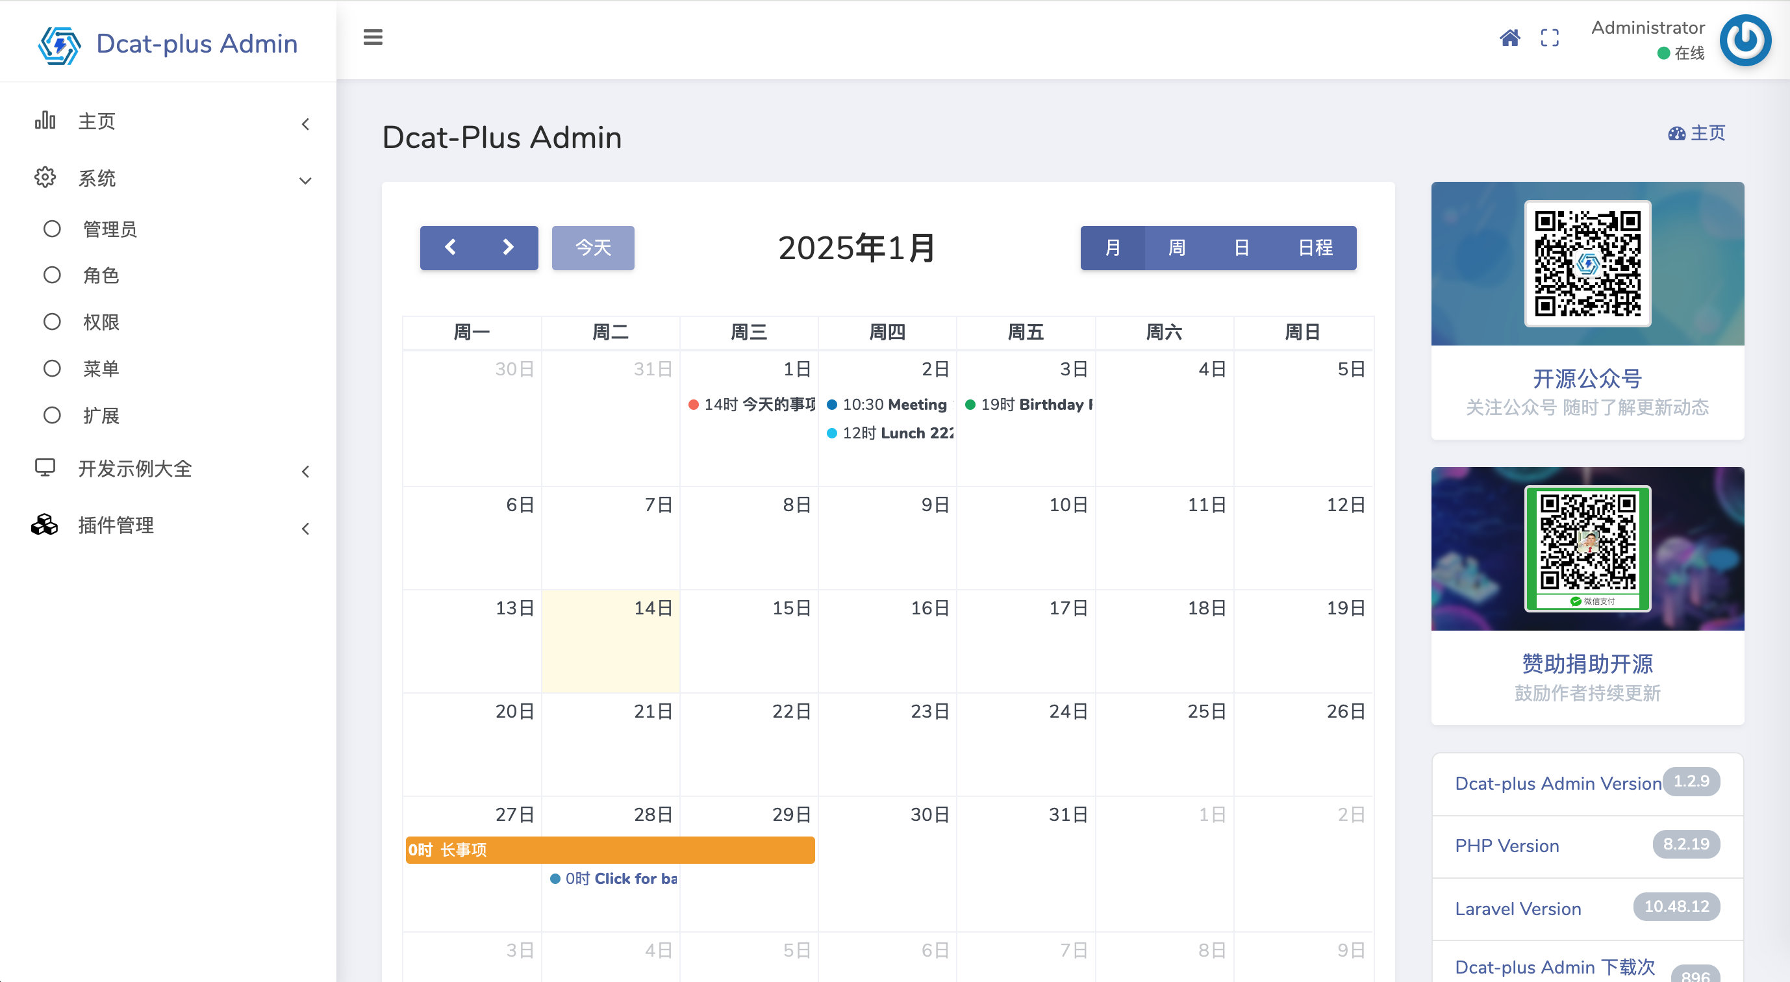Click the 开源公众号 QR code image
This screenshot has height=982, width=1790.
[x=1587, y=264]
